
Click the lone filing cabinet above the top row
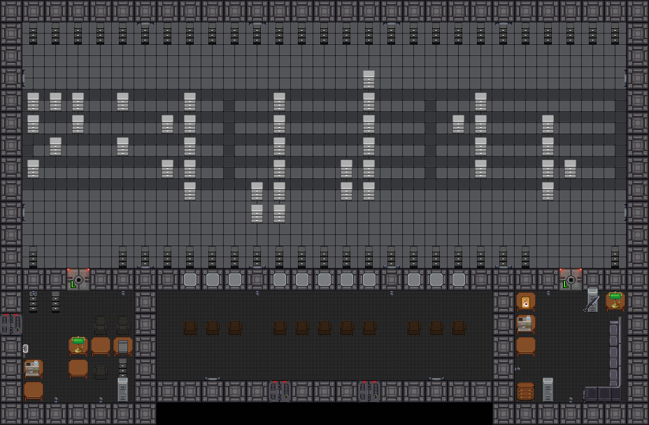[369, 78]
